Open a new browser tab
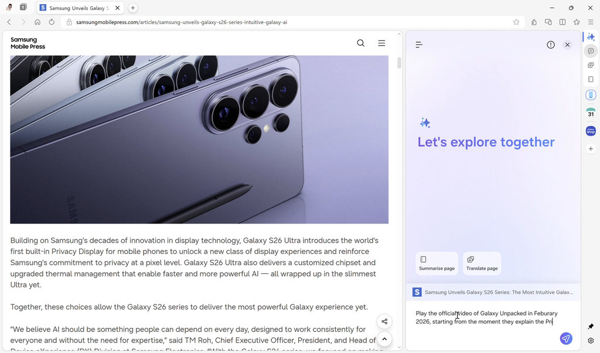 pyautogui.click(x=132, y=8)
